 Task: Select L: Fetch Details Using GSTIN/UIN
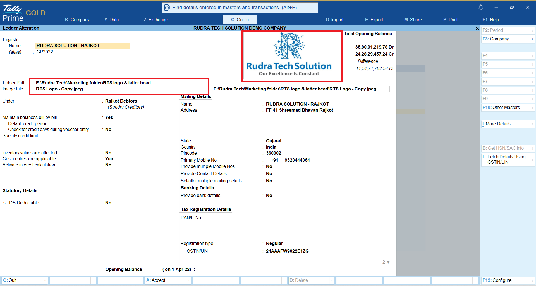tap(505, 159)
